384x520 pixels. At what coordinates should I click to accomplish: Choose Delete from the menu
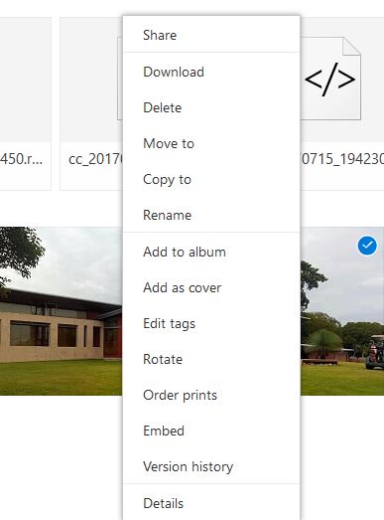[x=211, y=107]
